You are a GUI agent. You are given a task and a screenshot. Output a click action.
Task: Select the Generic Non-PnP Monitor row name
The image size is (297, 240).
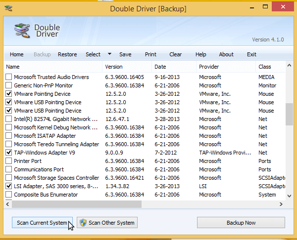pos(44,85)
